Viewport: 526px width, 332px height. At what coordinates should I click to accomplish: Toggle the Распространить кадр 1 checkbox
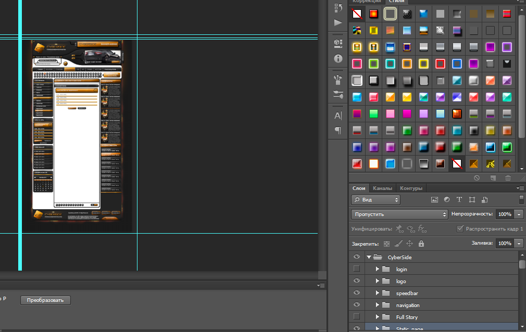click(460, 229)
